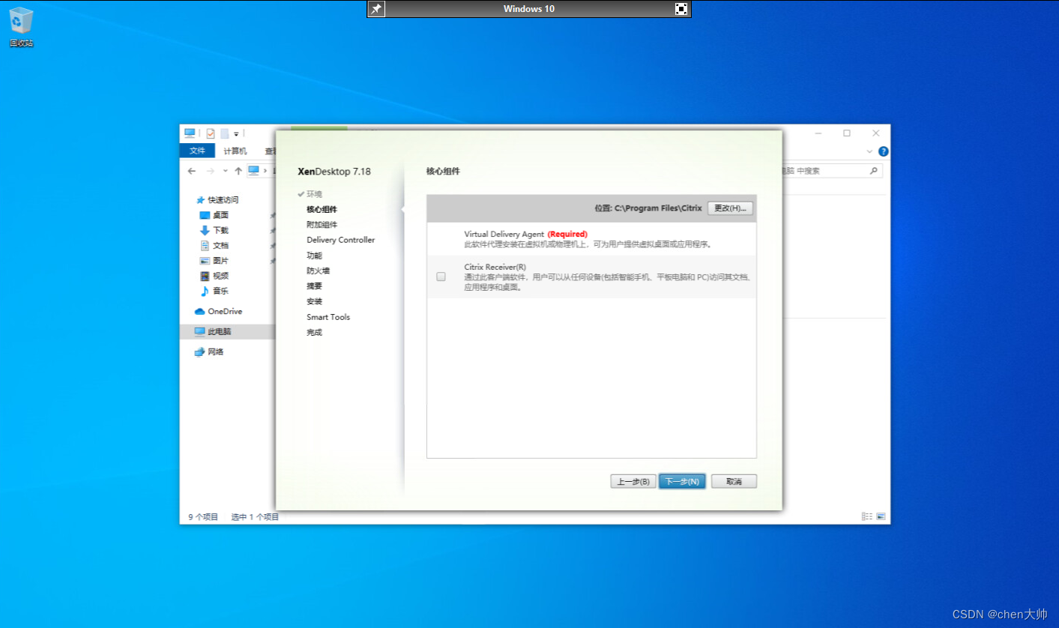Click the Virtual Delivery Agent component text
The height and width of the screenshot is (628, 1059).
tap(504, 234)
